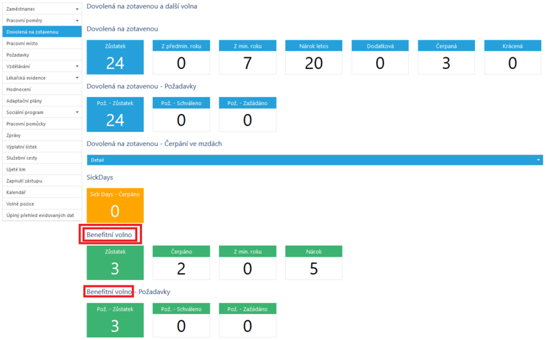Expand the Lékařská evidence arrow
Image resolution: width=546 pixels, height=340 pixels.
click(x=77, y=78)
